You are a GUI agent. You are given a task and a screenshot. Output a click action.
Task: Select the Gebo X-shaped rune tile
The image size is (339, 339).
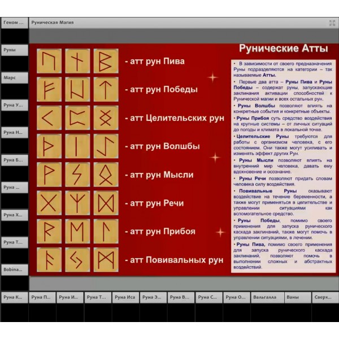(x=49, y=203)
